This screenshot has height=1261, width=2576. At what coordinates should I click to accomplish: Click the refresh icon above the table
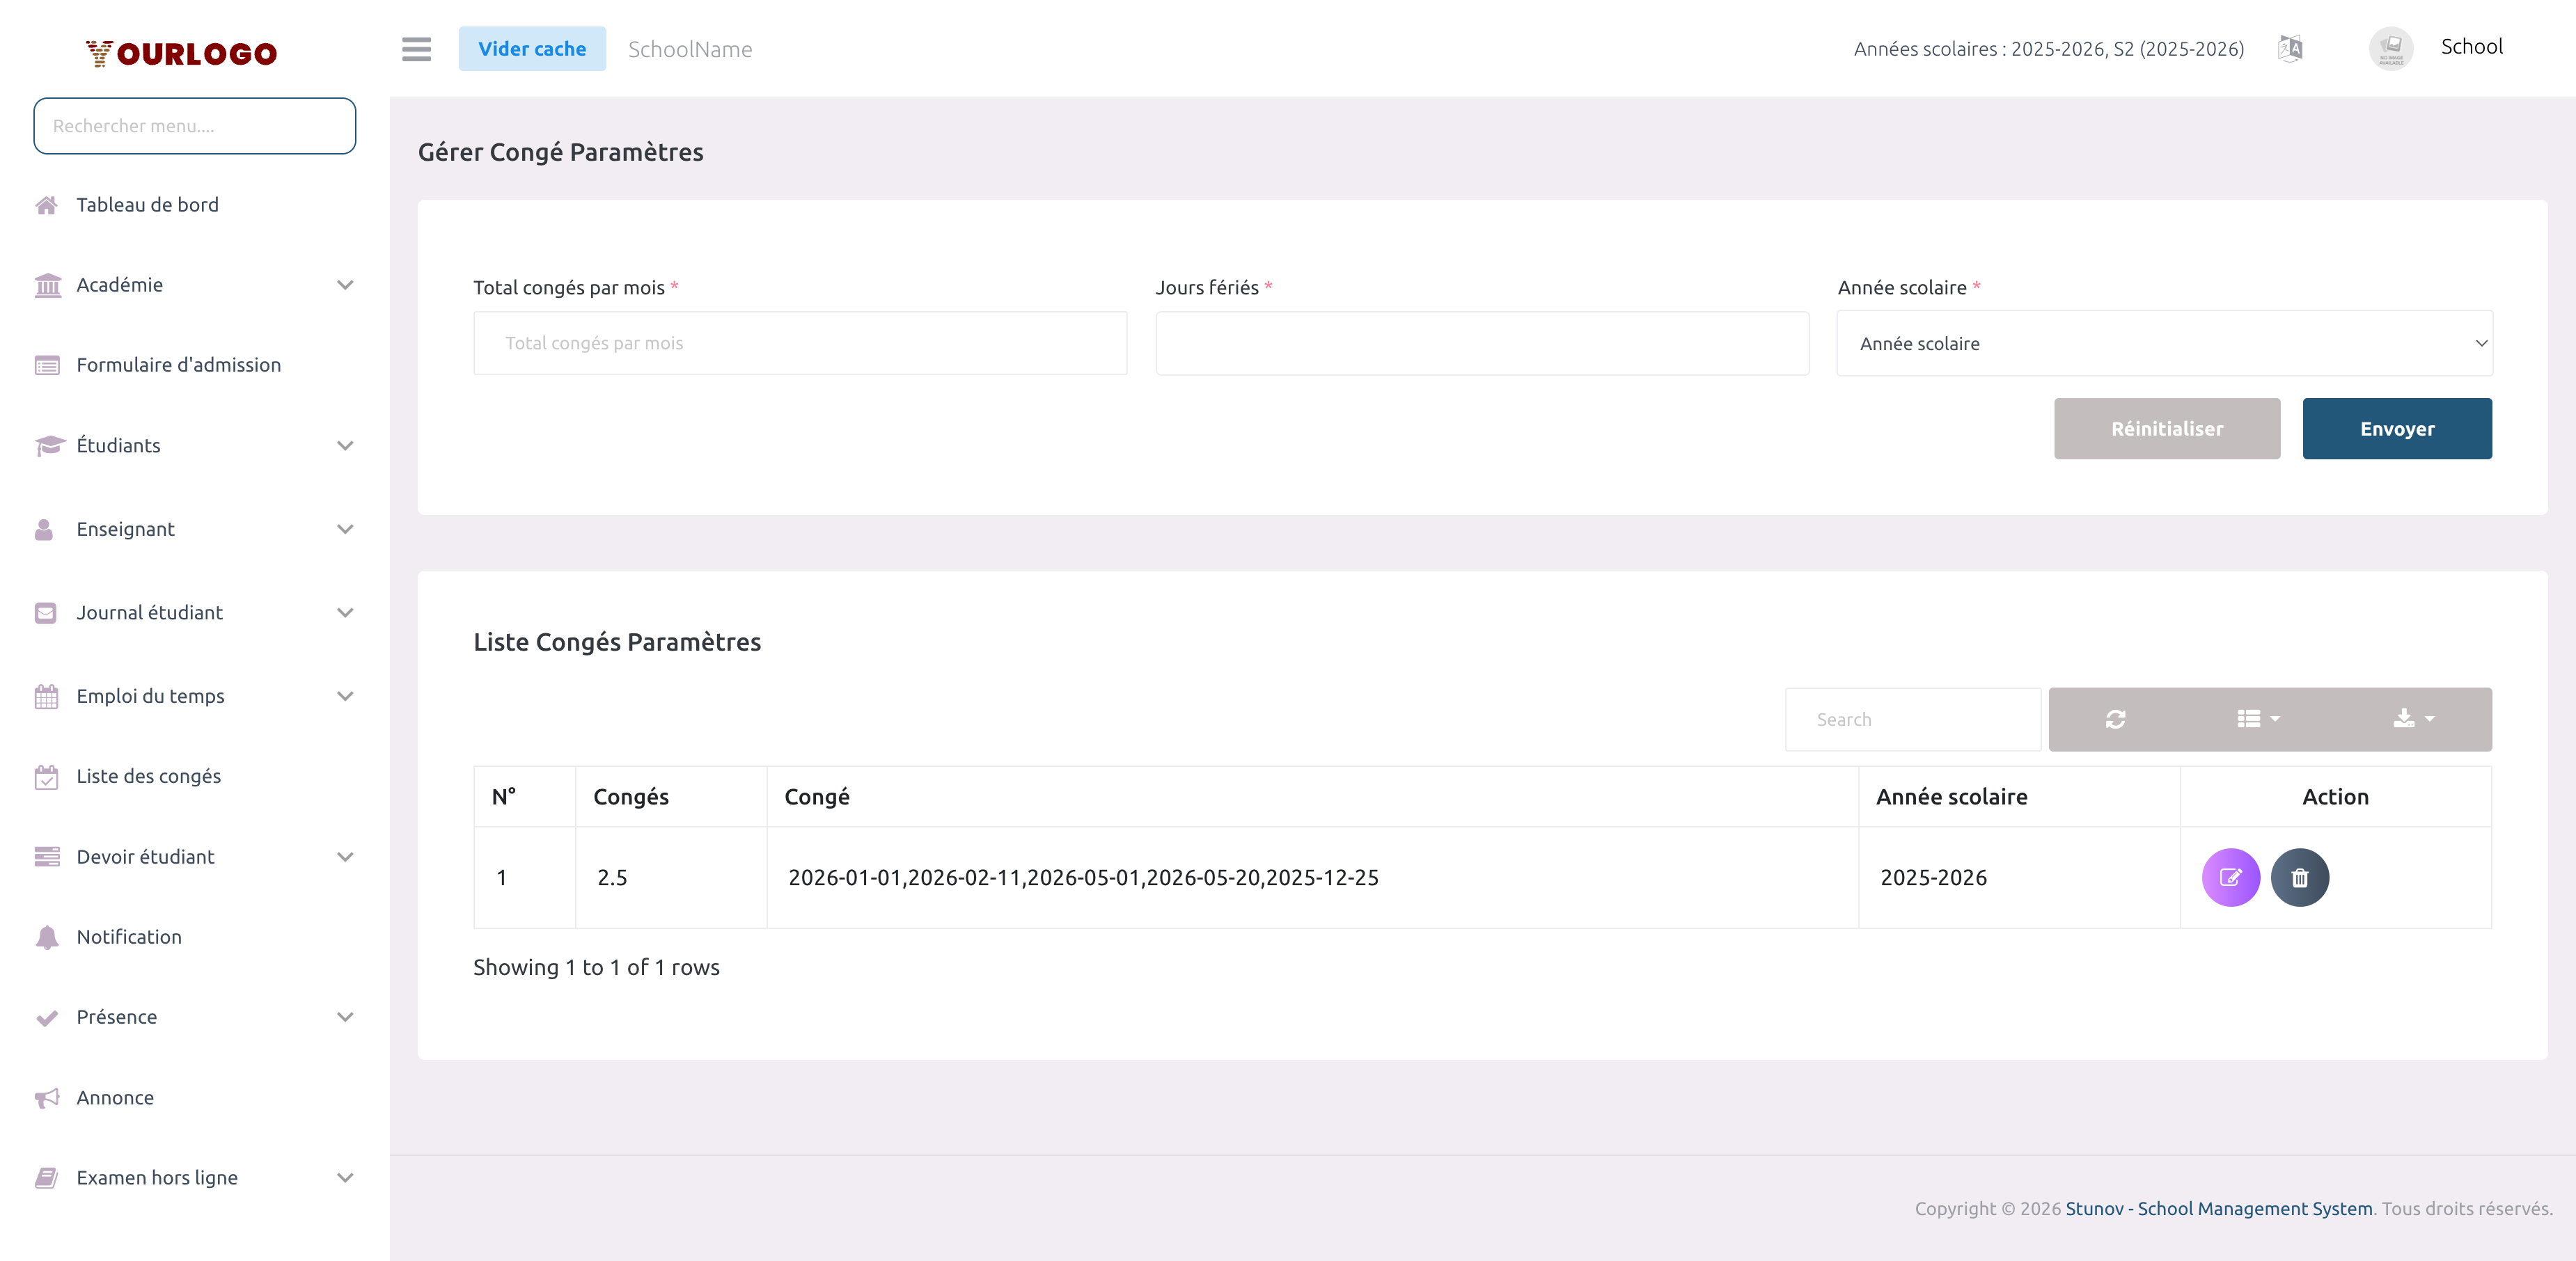(2115, 718)
